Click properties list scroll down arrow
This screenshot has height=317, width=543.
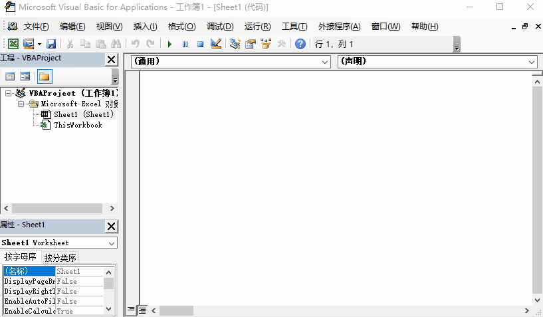click(109, 309)
